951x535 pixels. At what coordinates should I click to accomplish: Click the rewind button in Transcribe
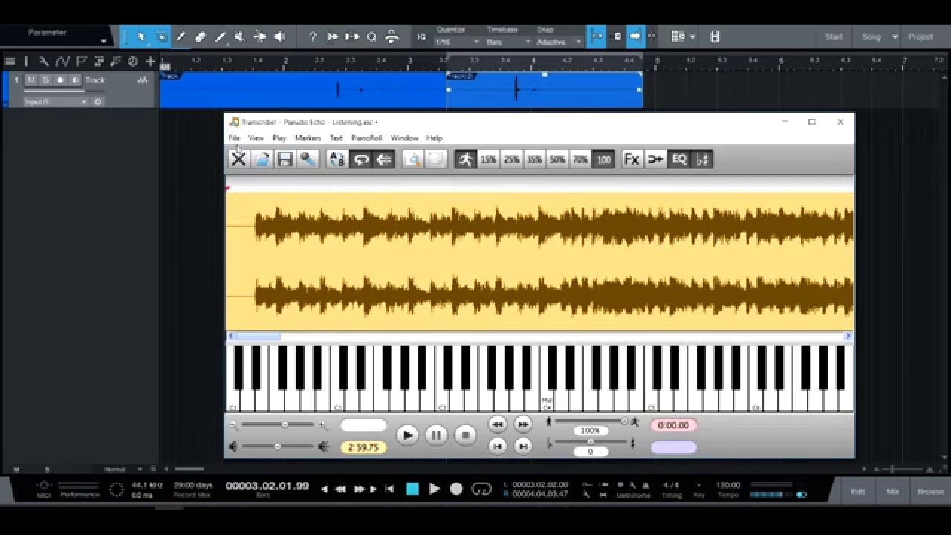(498, 424)
